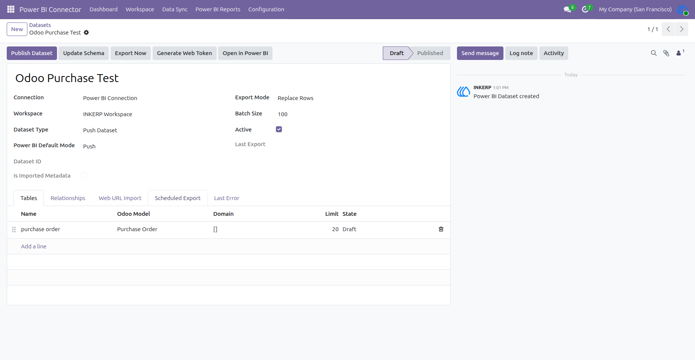The height and width of the screenshot is (360, 695).
Task: Click Add a line link
Action: (34, 246)
